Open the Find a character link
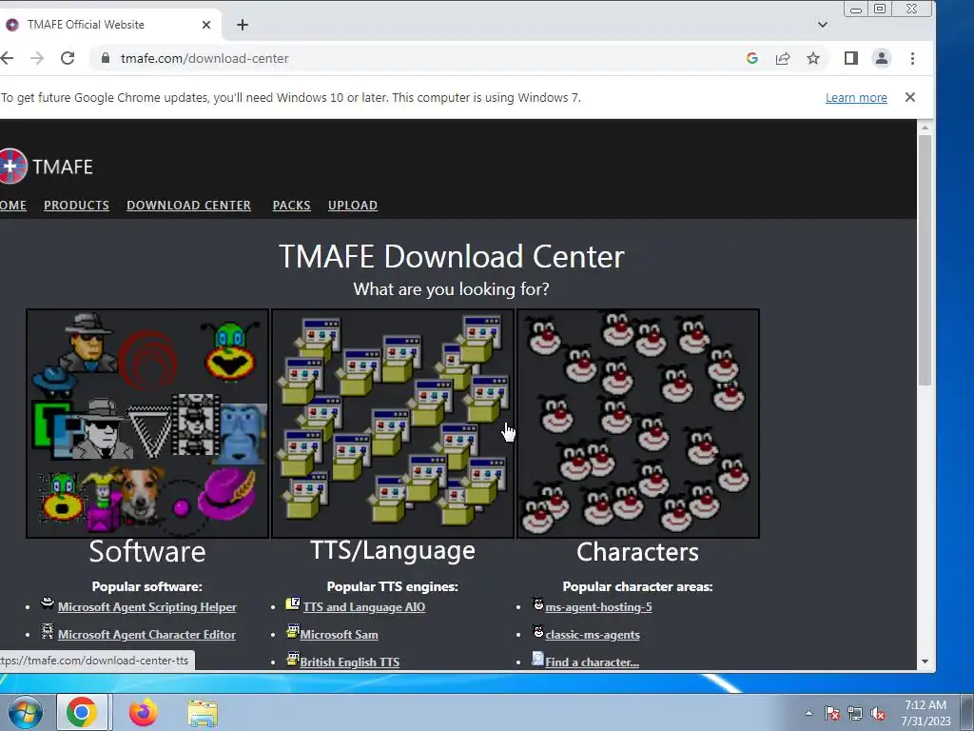Screen dimensions: 974x731 (592, 662)
